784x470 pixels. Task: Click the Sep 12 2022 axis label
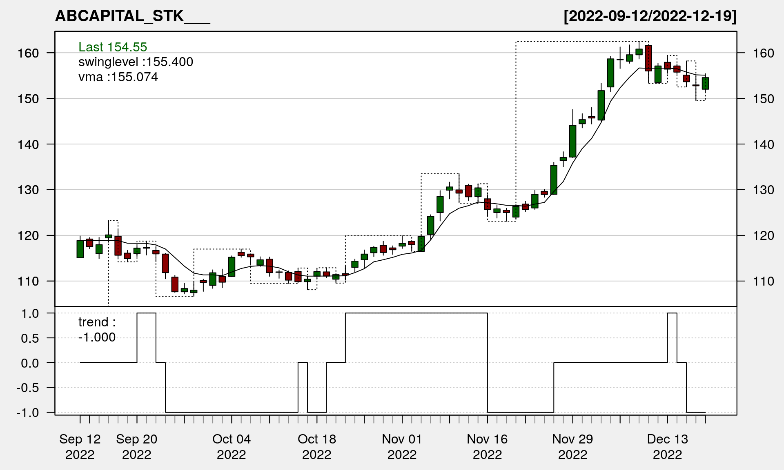[80, 446]
